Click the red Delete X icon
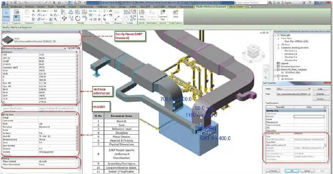Image resolution: width=333 pixels, height=174 pixels. (x=99, y=19)
